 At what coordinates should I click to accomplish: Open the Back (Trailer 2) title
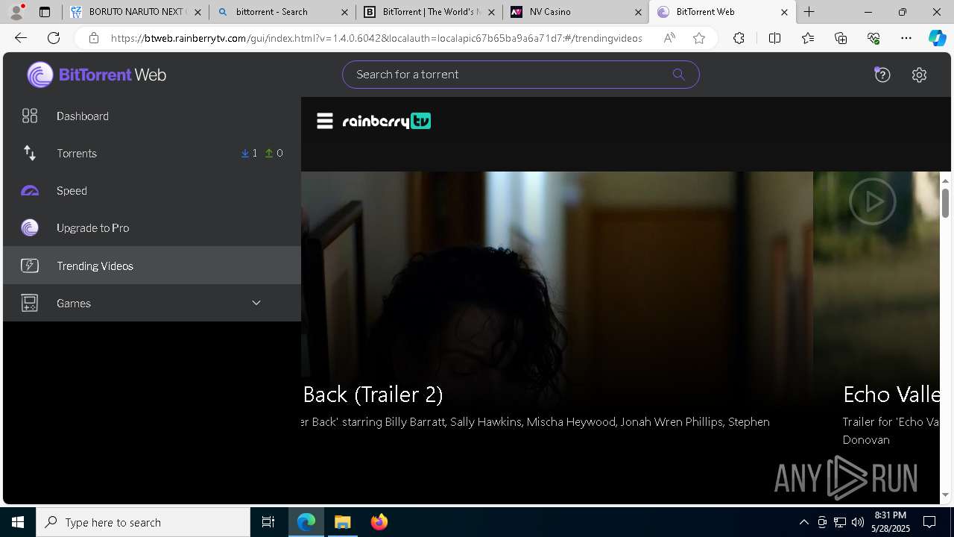click(373, 394)
